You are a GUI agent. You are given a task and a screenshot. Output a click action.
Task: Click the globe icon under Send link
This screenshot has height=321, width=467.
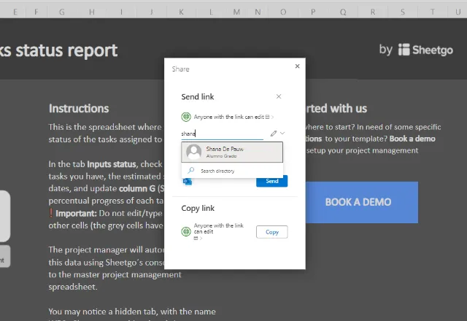click(186, 117)
